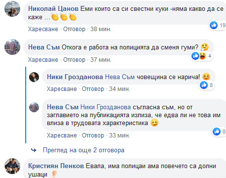Image resolution: width=226 pixels, height=178 pixels.
Task: Open Николай Цанов's profile picture
Action: (12, 9)
